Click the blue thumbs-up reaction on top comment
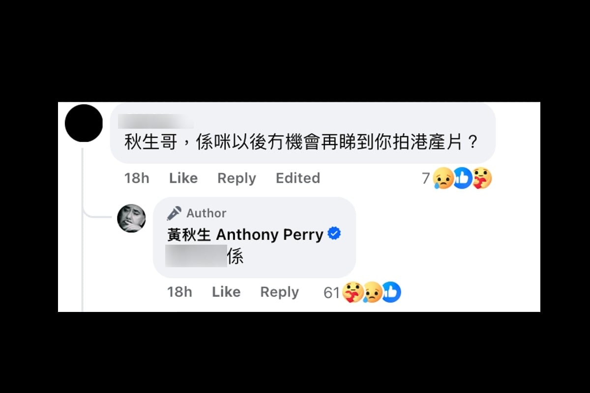This screenshot has height=393, width=590. 463,179
